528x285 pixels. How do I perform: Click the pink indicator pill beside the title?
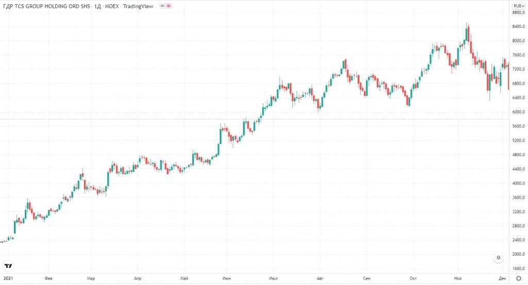[x=166, y=6]
